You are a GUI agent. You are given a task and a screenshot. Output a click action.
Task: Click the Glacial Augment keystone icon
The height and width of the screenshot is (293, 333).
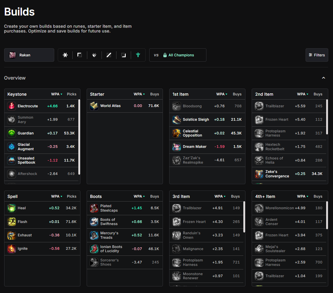point(12,147)
